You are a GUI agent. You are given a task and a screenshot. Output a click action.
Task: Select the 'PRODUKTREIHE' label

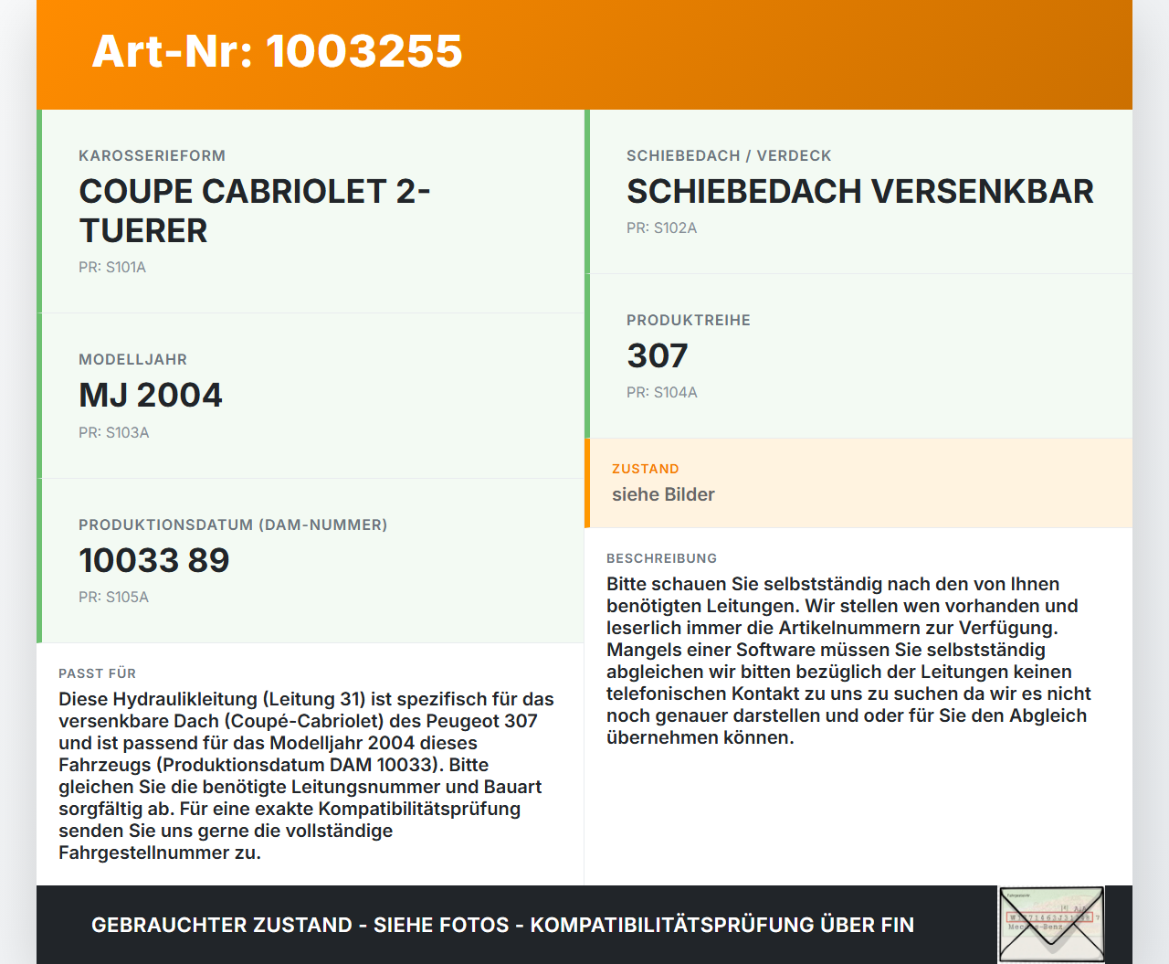coord(689,320)
